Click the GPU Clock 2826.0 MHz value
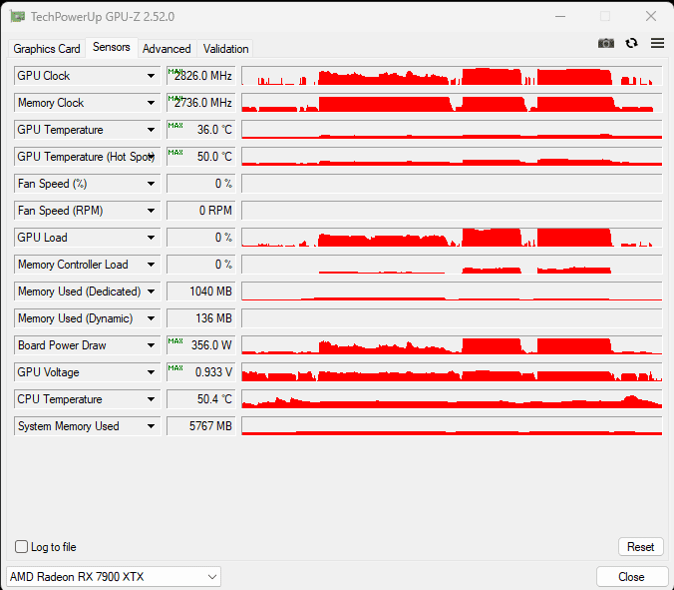This screenshot has width=674, height=590. click(201, 76)
